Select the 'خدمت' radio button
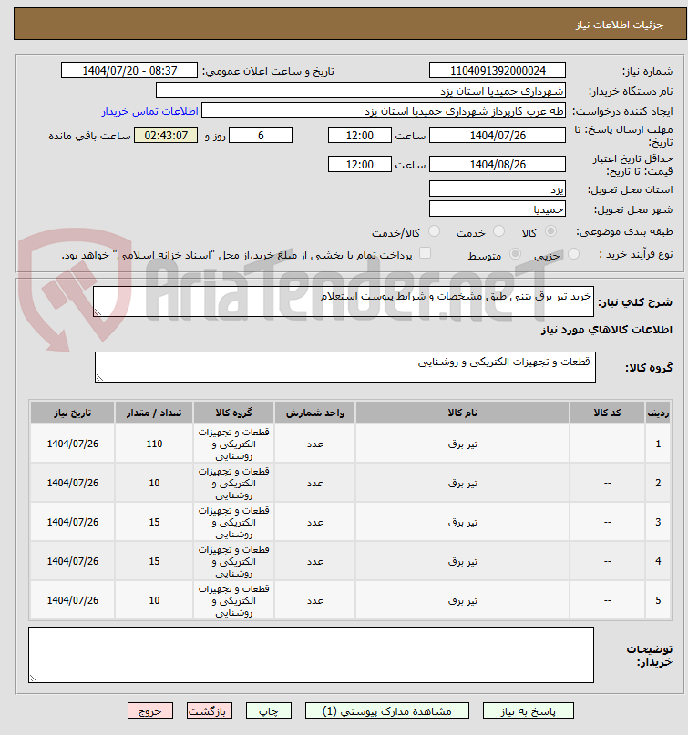The image size is (688, 735). click(499, 230)
